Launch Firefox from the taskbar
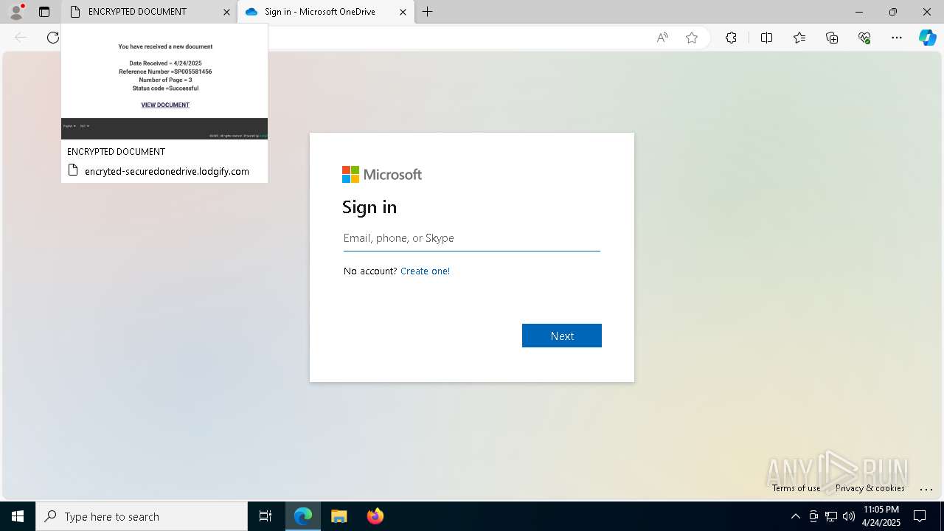Viewport: 944px width, 531px height. [x=375, y=516]
